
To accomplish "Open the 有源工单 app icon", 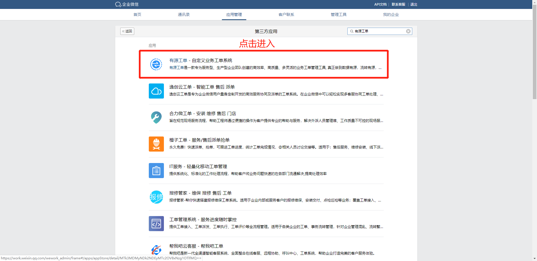I will click(x=156, y=64).
